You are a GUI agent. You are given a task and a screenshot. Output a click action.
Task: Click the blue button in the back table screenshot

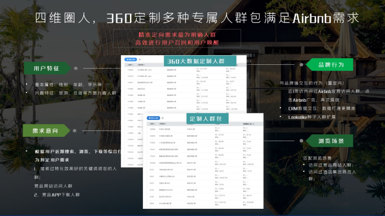[130, 60]
